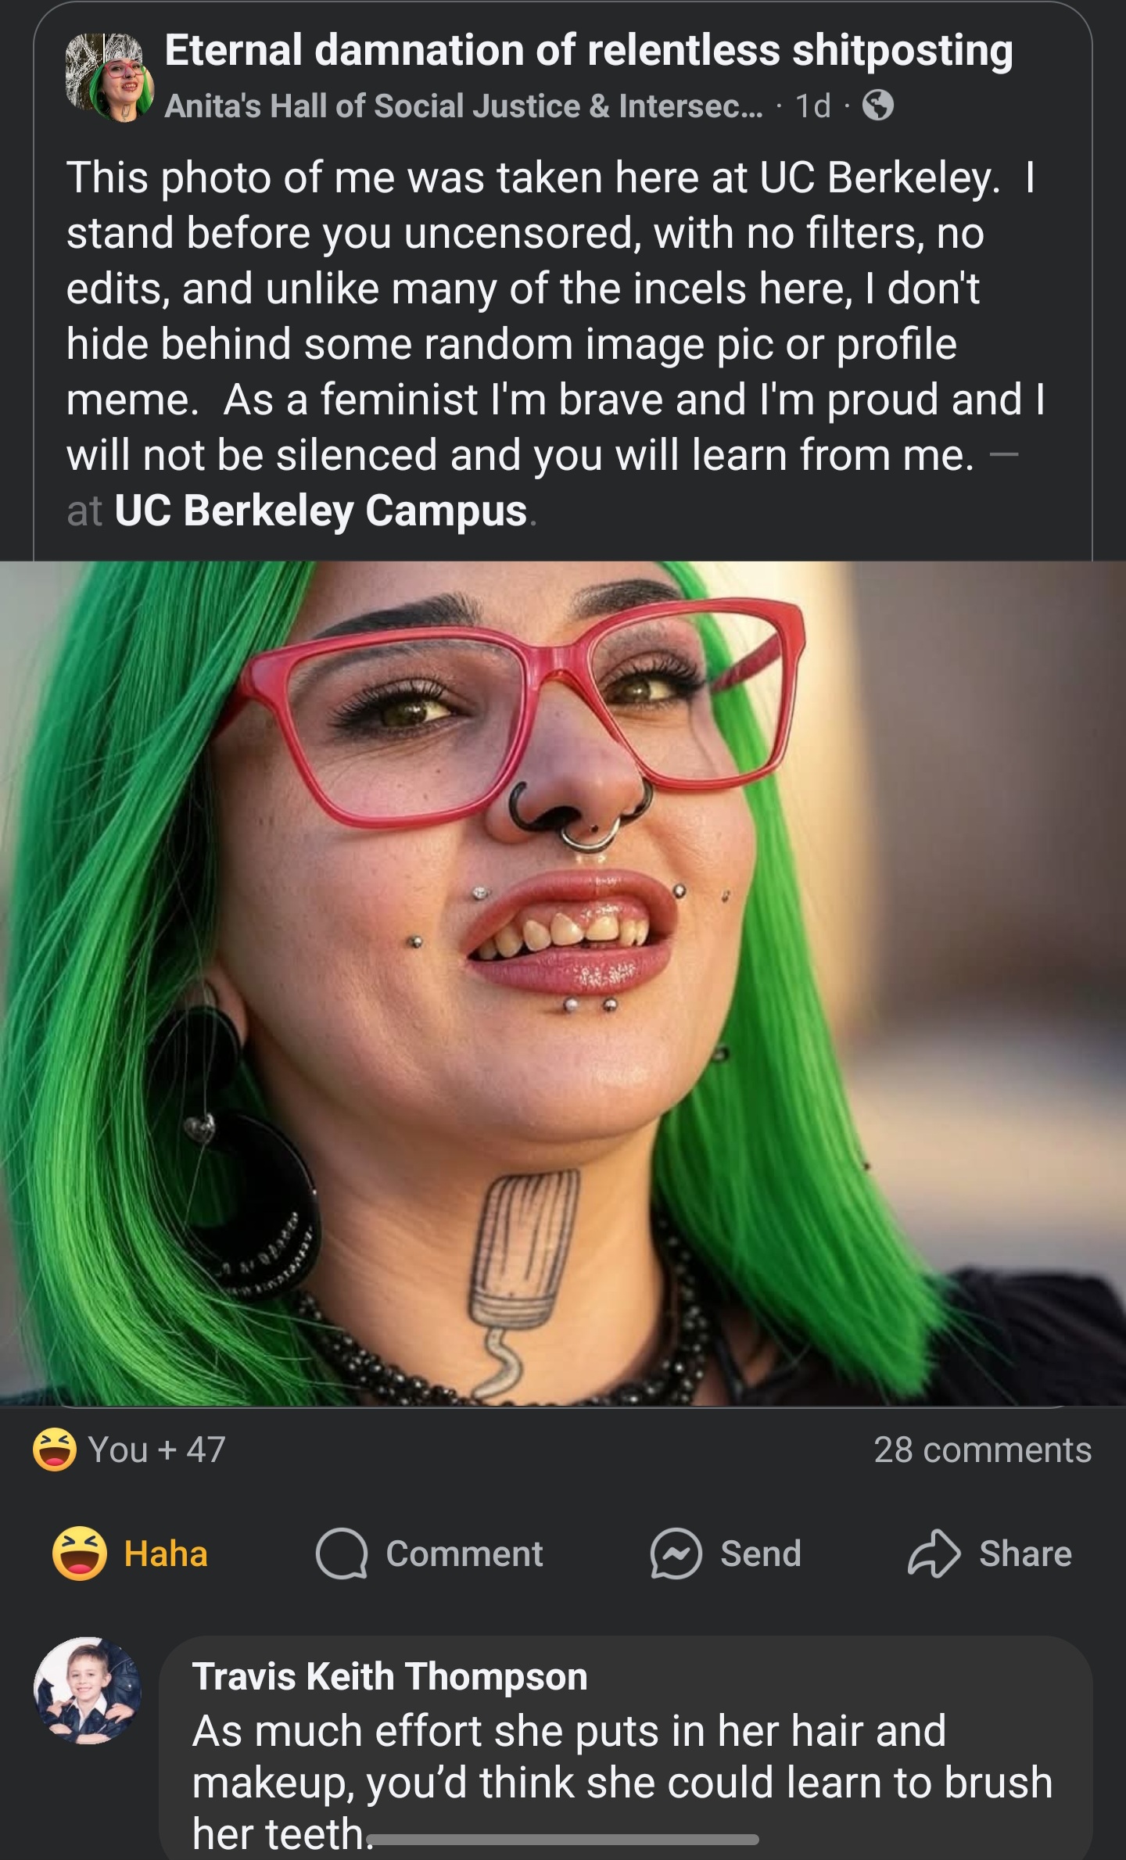The image size is (1126, 1860).
Task: Select the Share button label
Action: [1025, 1554]
